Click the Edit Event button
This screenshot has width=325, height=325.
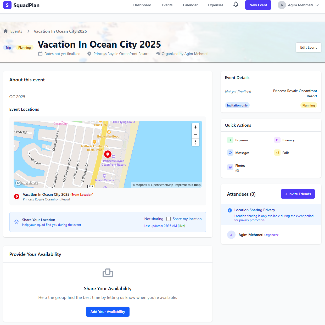[x=308, y=47]
